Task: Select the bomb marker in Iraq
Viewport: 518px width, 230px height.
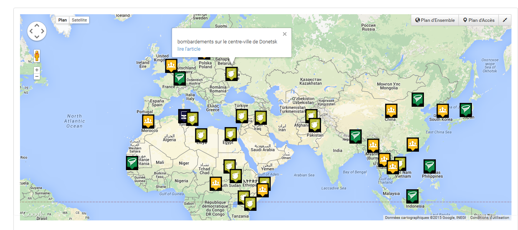Action: tap(261, 117)
